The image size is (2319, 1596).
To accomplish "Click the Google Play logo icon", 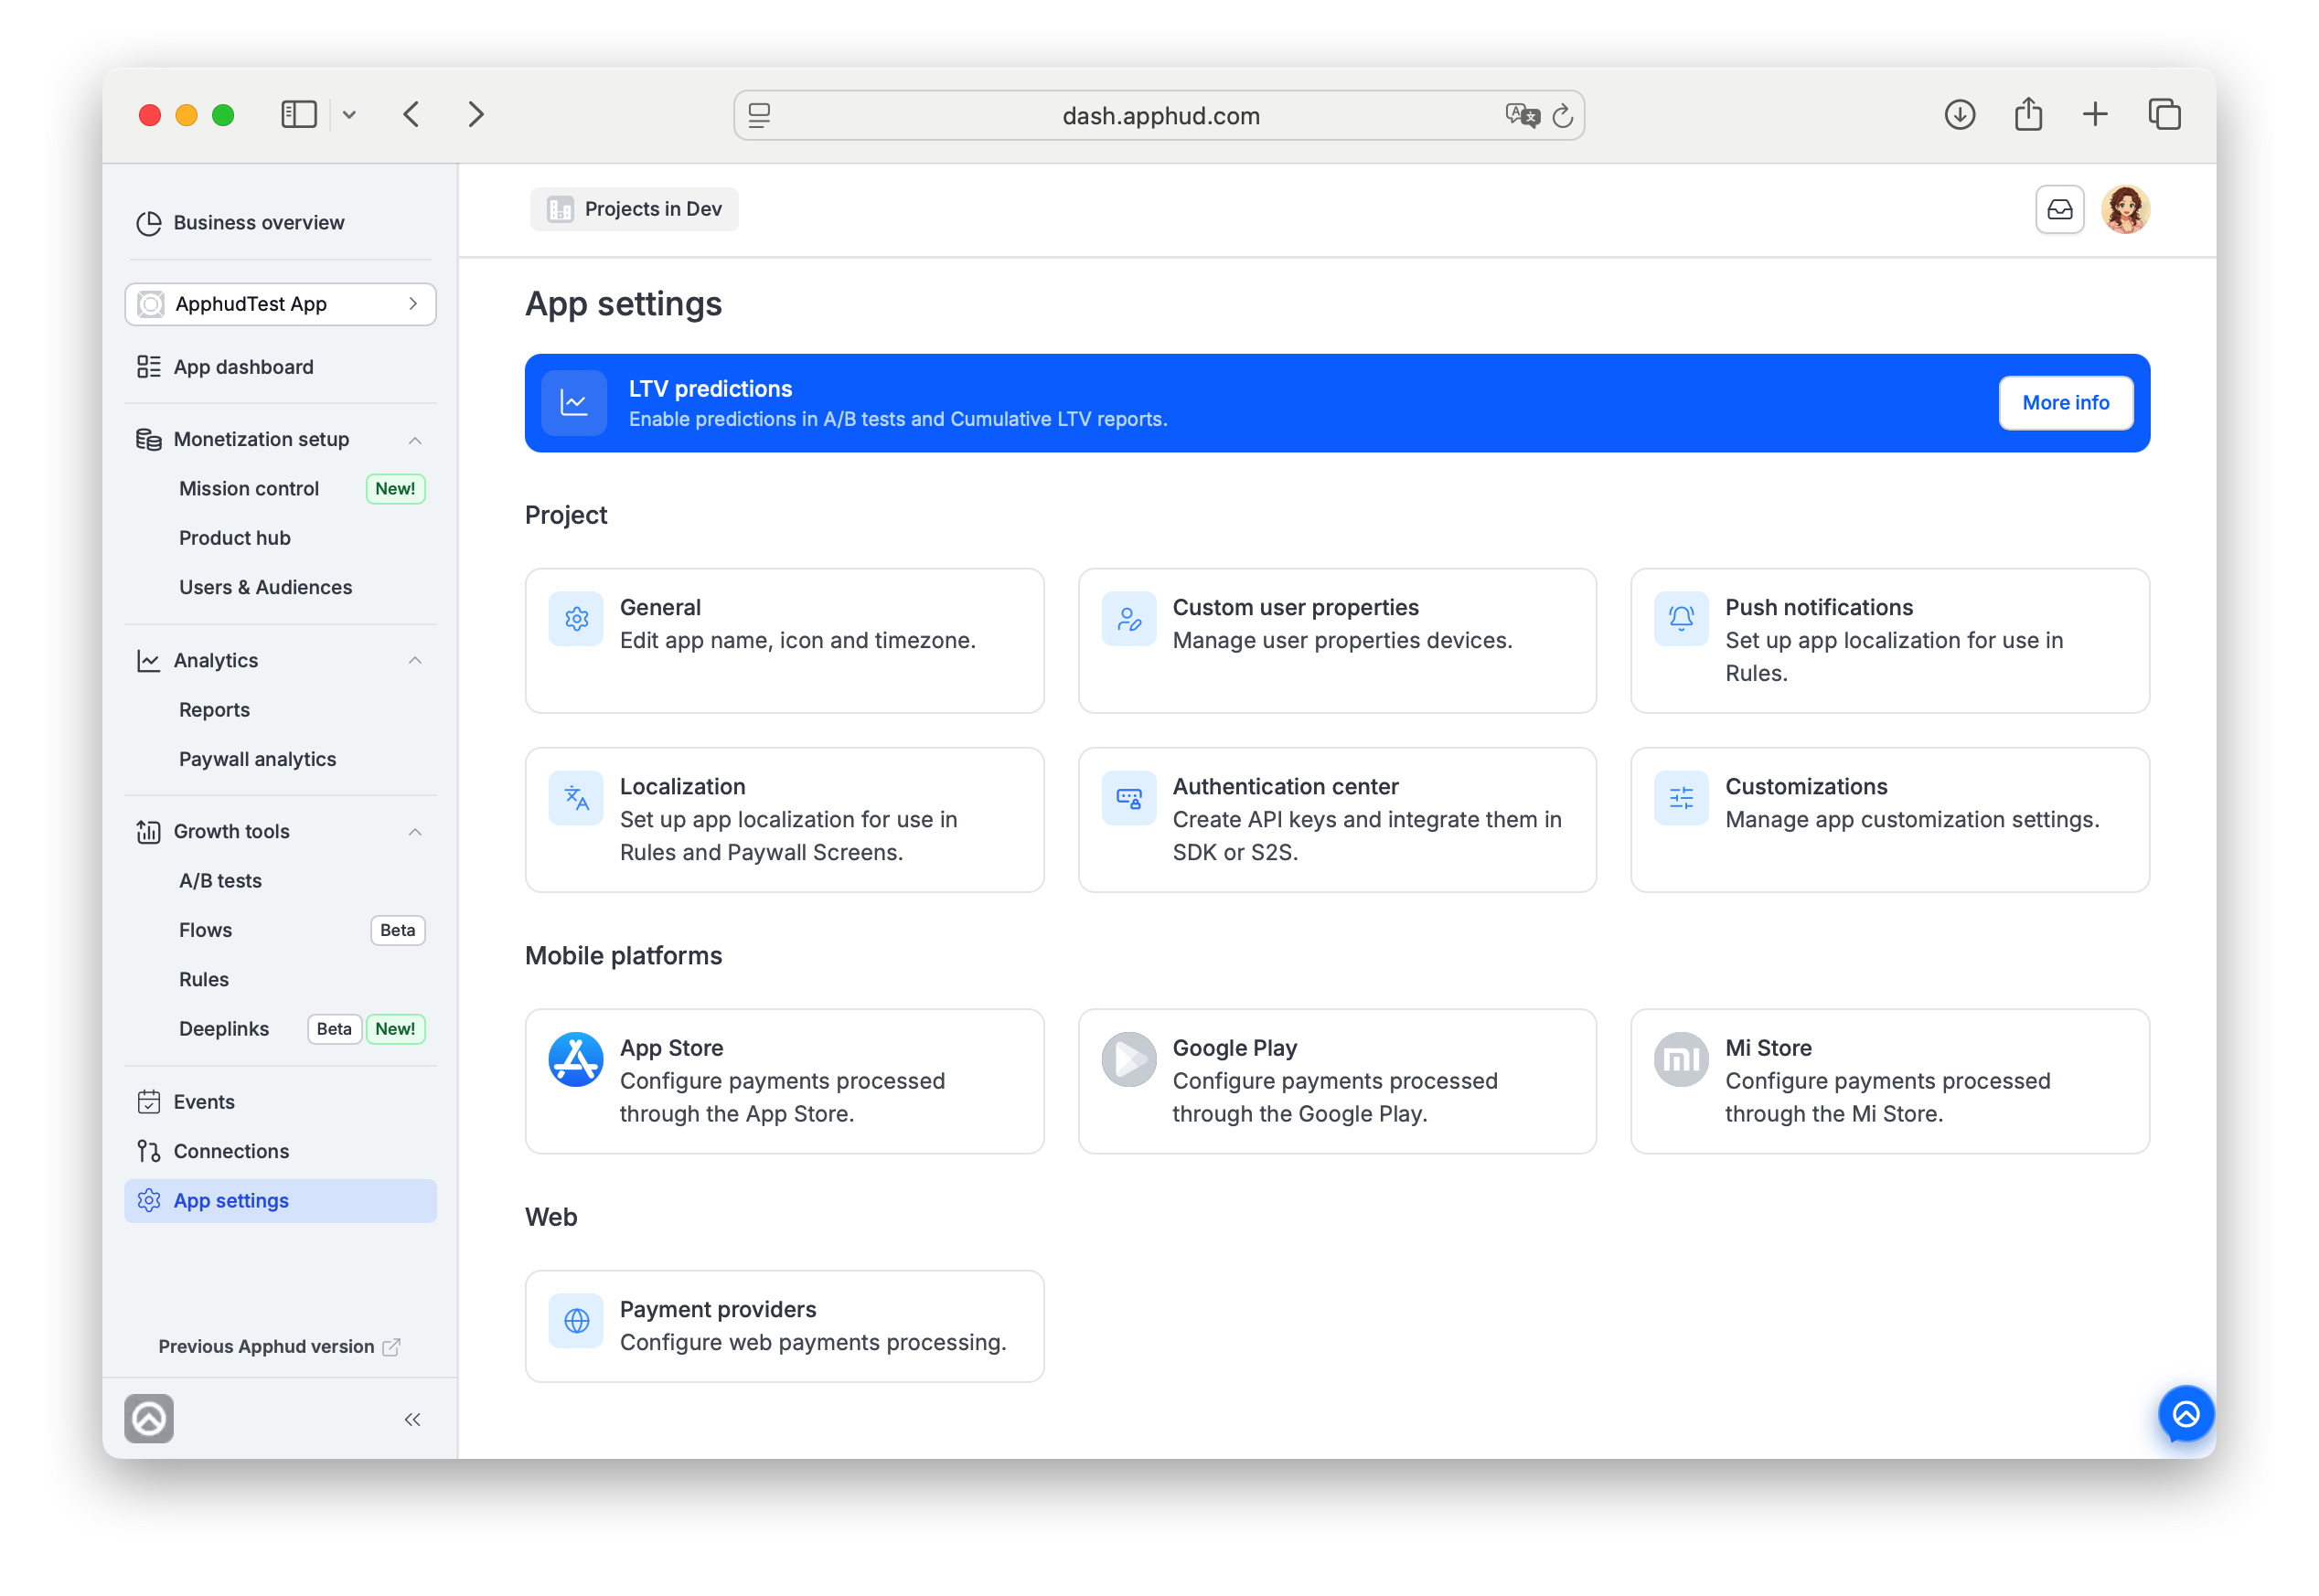I will tap(1128, 1059).
